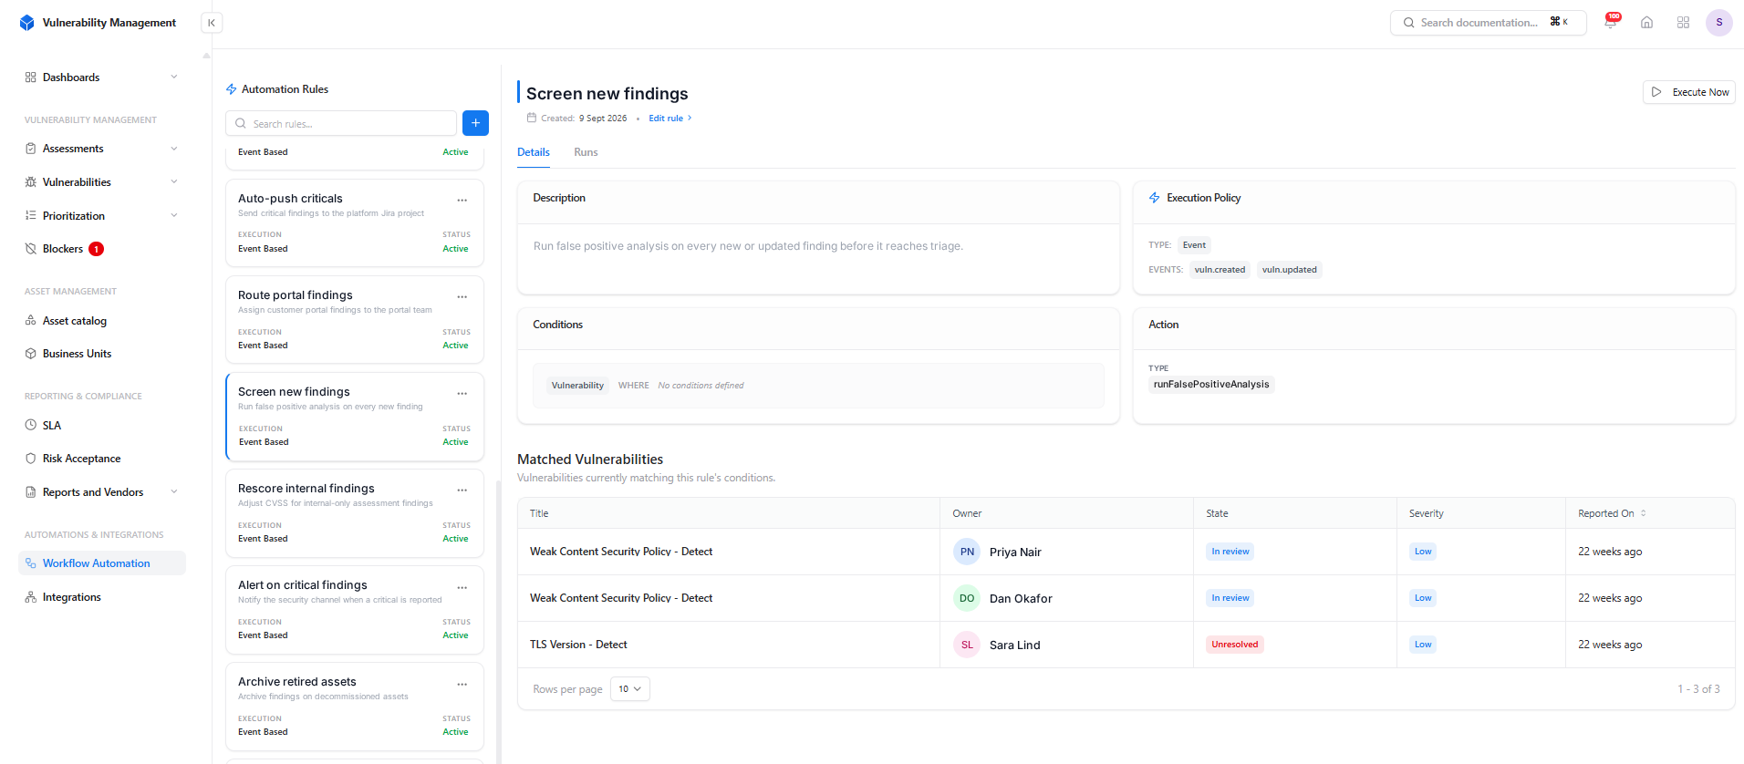
Task: Click the Unresolved state badge
Action: tap(1235, 645)
